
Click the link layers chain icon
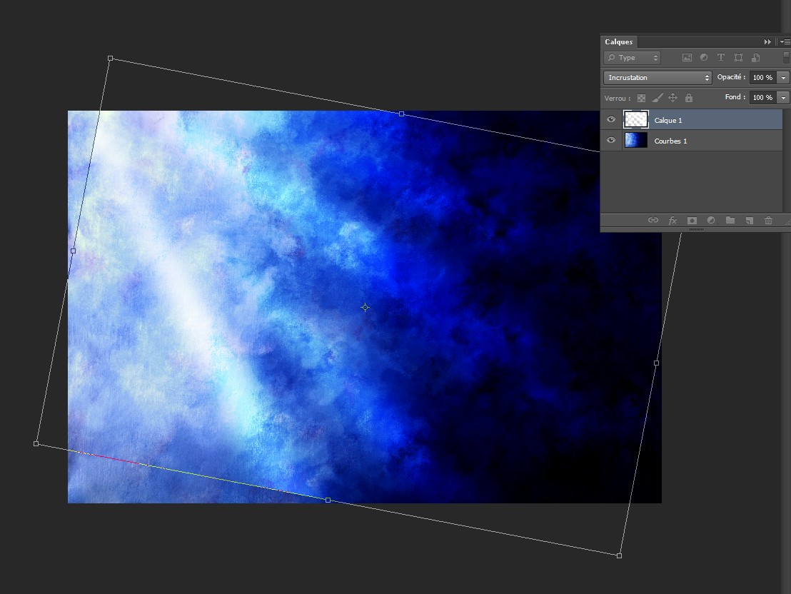(x=653, y=220)
